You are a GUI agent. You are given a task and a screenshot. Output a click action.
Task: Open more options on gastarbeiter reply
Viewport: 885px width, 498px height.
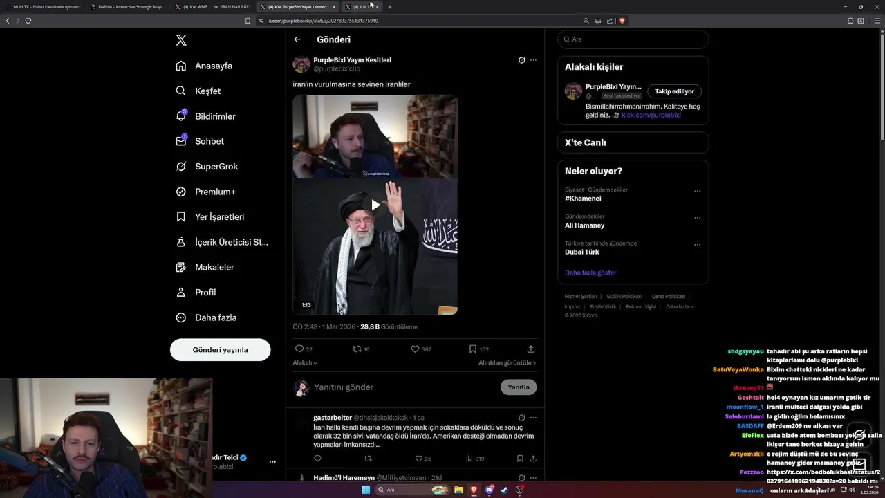click(x=533, y=418)
